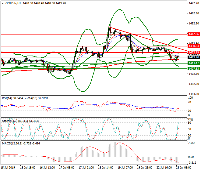Click the 1383.00 value on price axis
Screen dimensions: 201x171
[193, 94]
